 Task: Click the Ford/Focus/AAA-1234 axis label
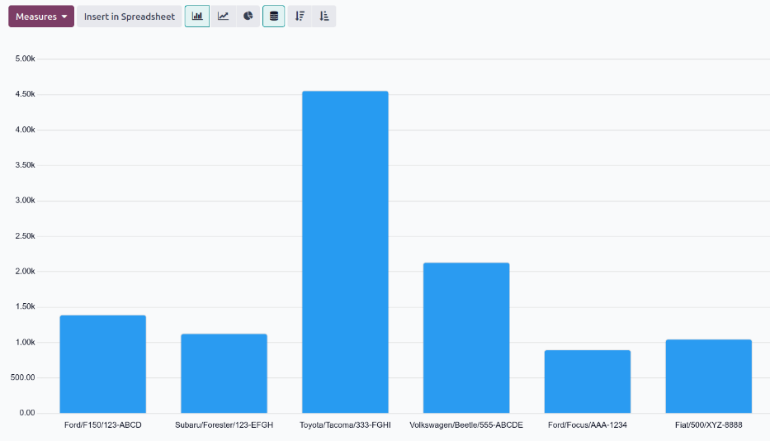tap(588, 425)
